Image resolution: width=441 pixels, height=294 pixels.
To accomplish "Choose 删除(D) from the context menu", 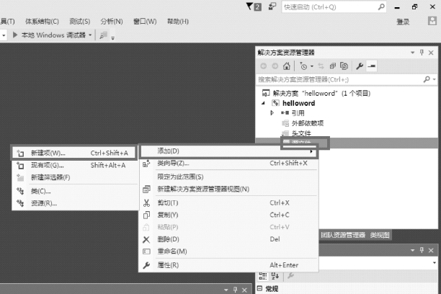I will point(228,239).
